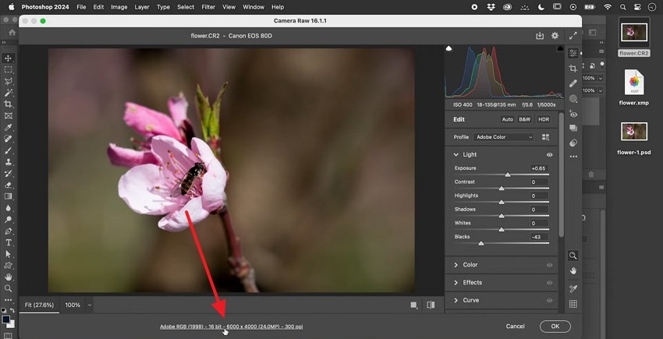The image size is (663, 339).
Task: Click the Exposure value field +0.65
Action: click(538, 168)
